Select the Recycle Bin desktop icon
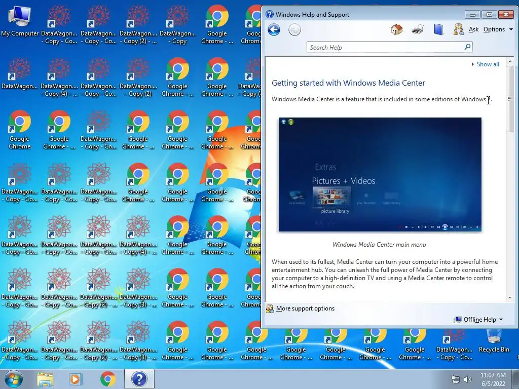The height and width of the screenshot is (389, 519). coord(494,341)
